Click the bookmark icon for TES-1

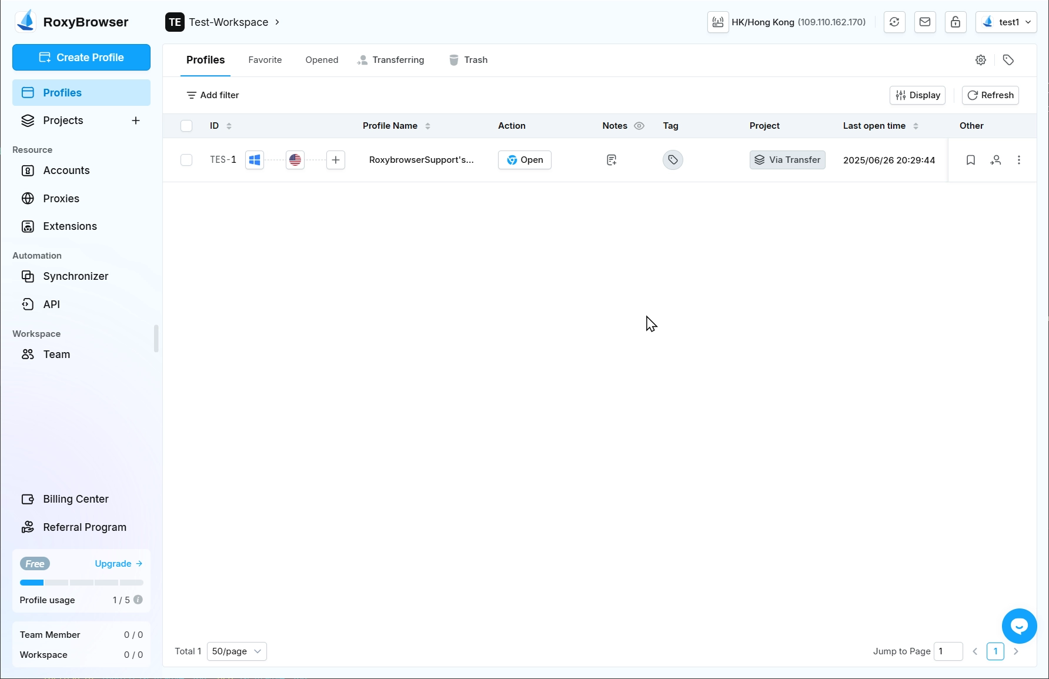point(971,160)
